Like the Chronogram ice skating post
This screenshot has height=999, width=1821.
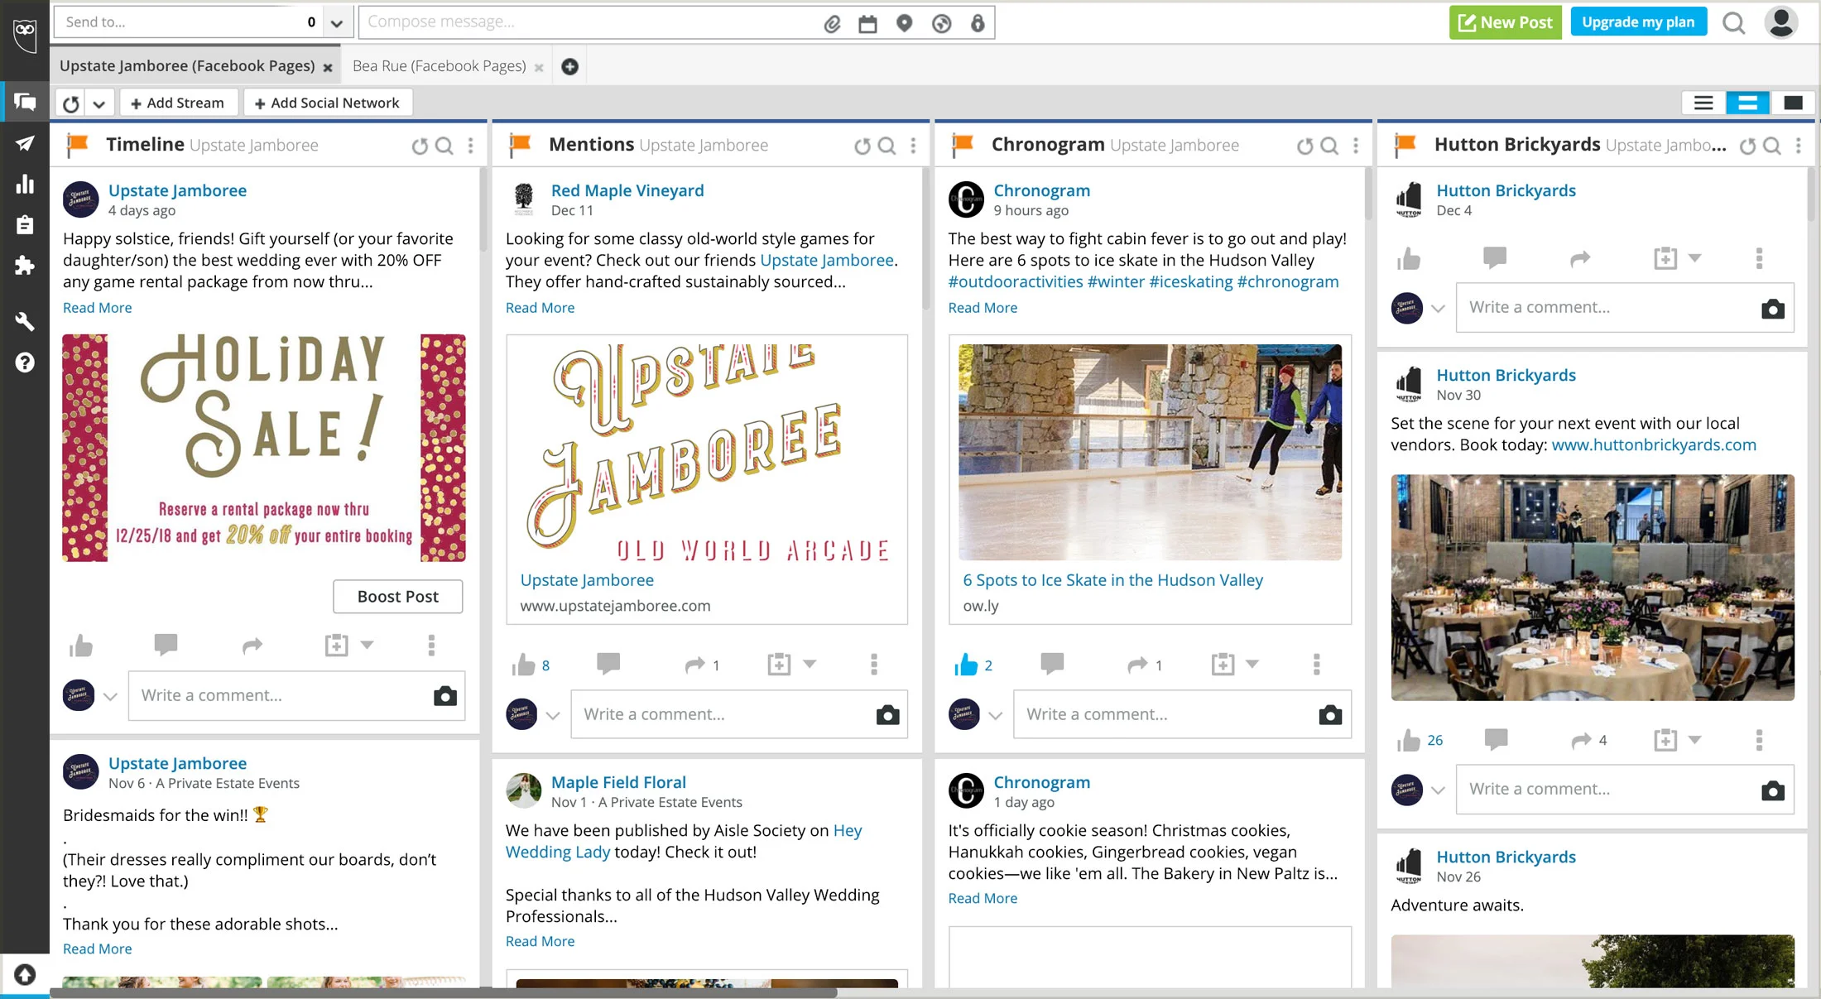pyautogui.click(x=965, y=665)
